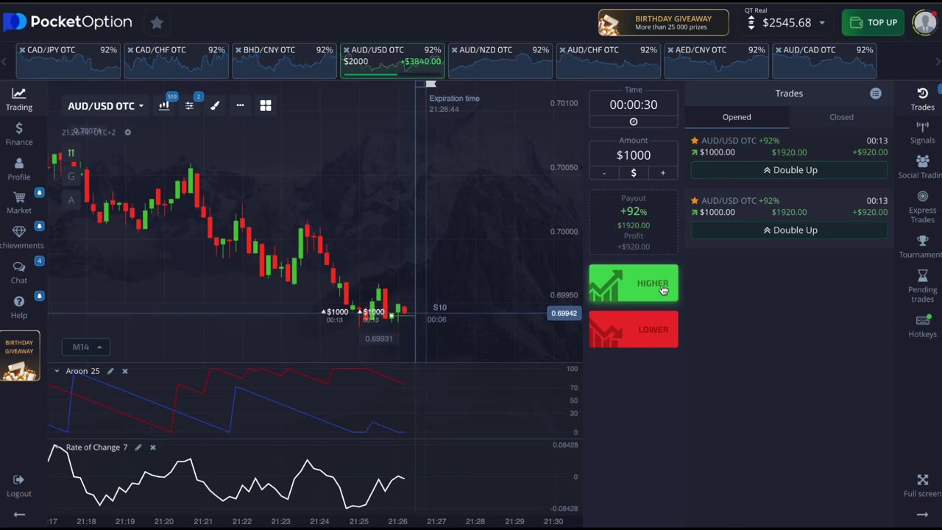Click the HIGHER trade button
The height and width of the screenshot is (530, 942).
(634, 283)
